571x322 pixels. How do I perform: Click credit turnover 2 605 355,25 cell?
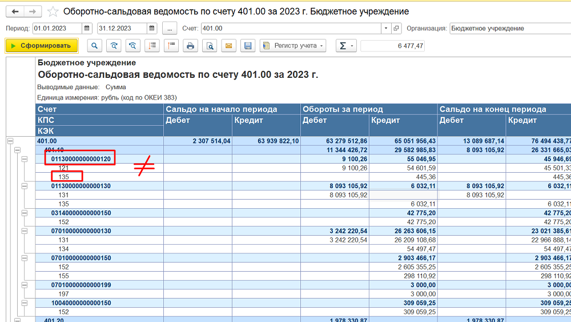tap(403, 267)
